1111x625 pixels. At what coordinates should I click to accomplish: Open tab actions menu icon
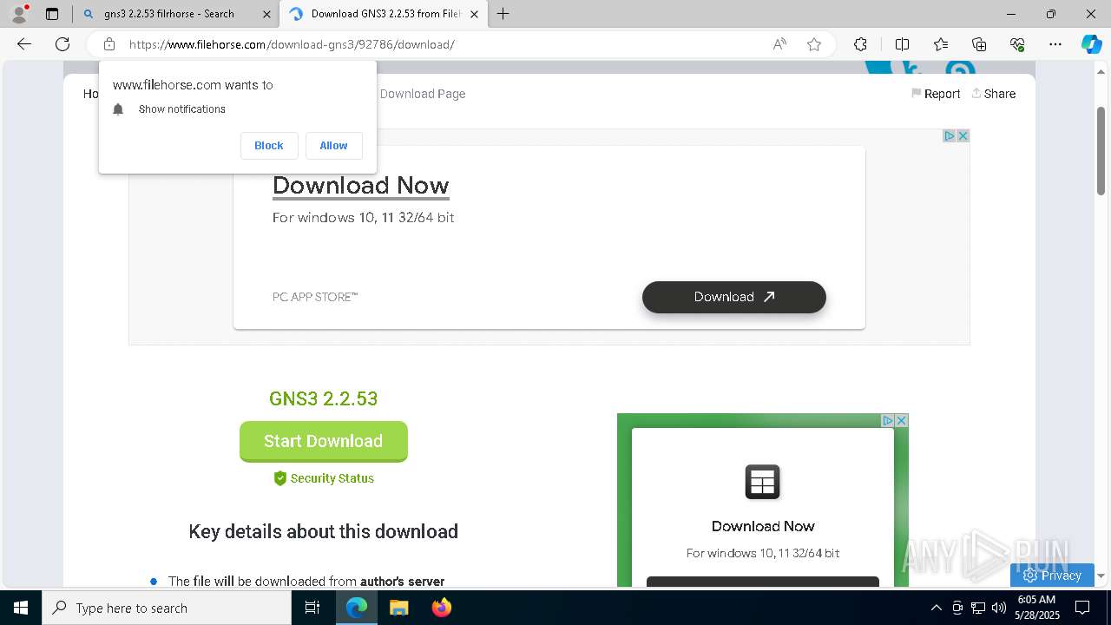pos(52,14)
